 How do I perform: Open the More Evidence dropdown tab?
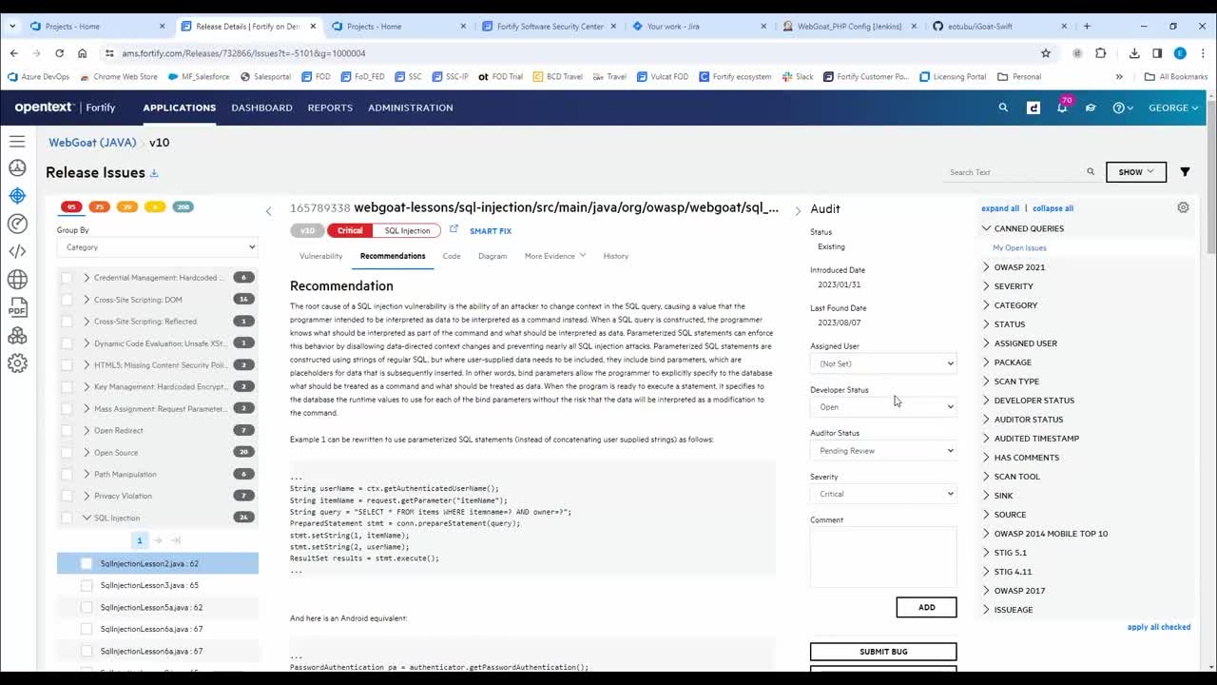[555, 256]
